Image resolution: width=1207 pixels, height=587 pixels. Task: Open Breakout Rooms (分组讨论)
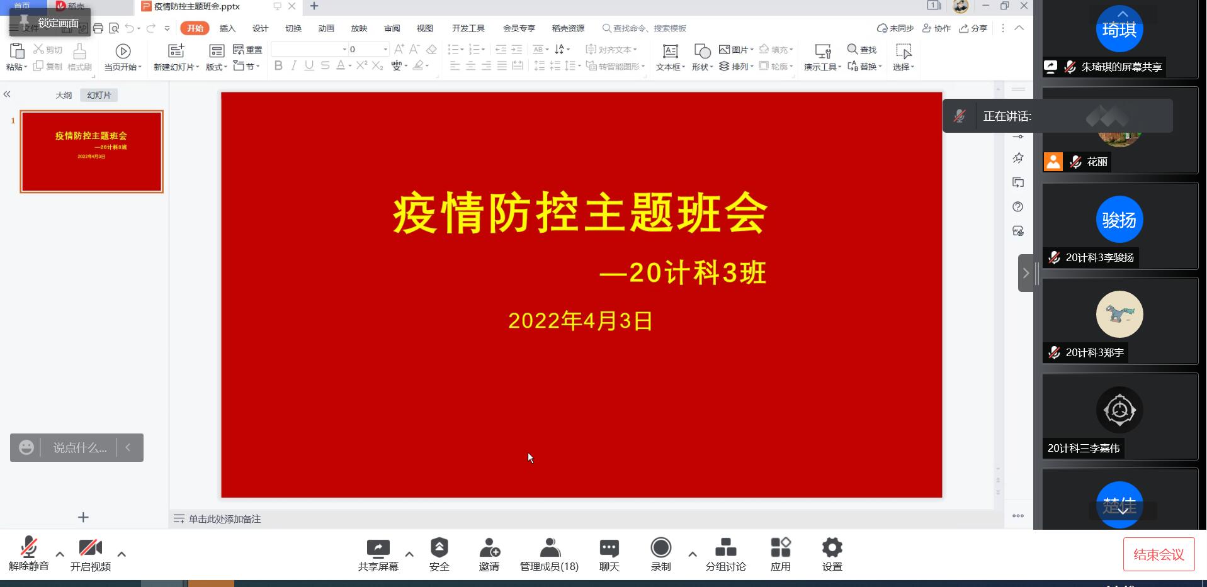pos(725,554)
